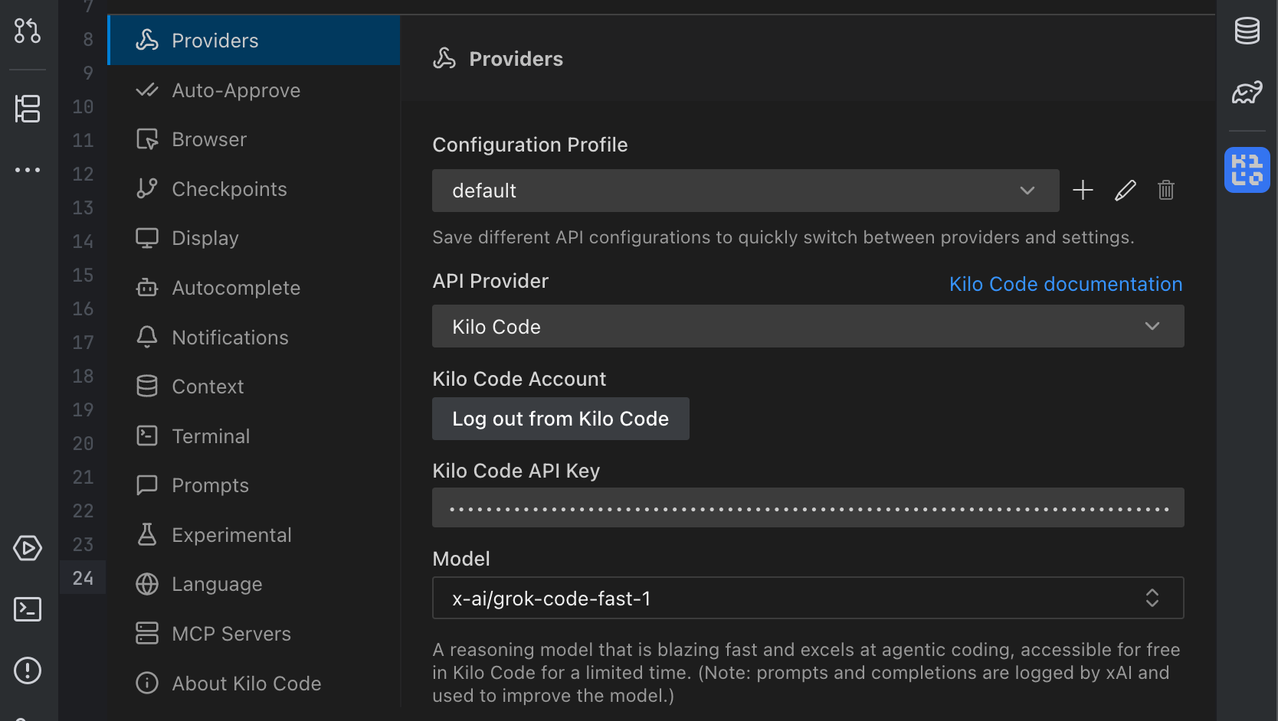Image resolution: width=1278 pixels, height=721 pixels.
Task: Open the MCP Servers settings tab
Action: [254, 634]
